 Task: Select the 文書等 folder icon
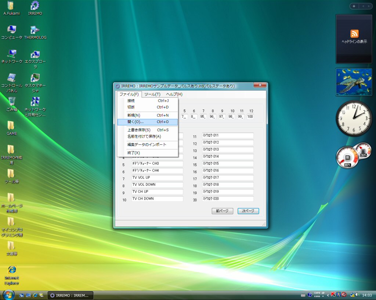pos(11,249)
